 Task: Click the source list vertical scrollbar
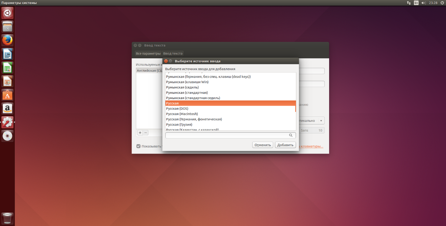[x=295, y=108]
